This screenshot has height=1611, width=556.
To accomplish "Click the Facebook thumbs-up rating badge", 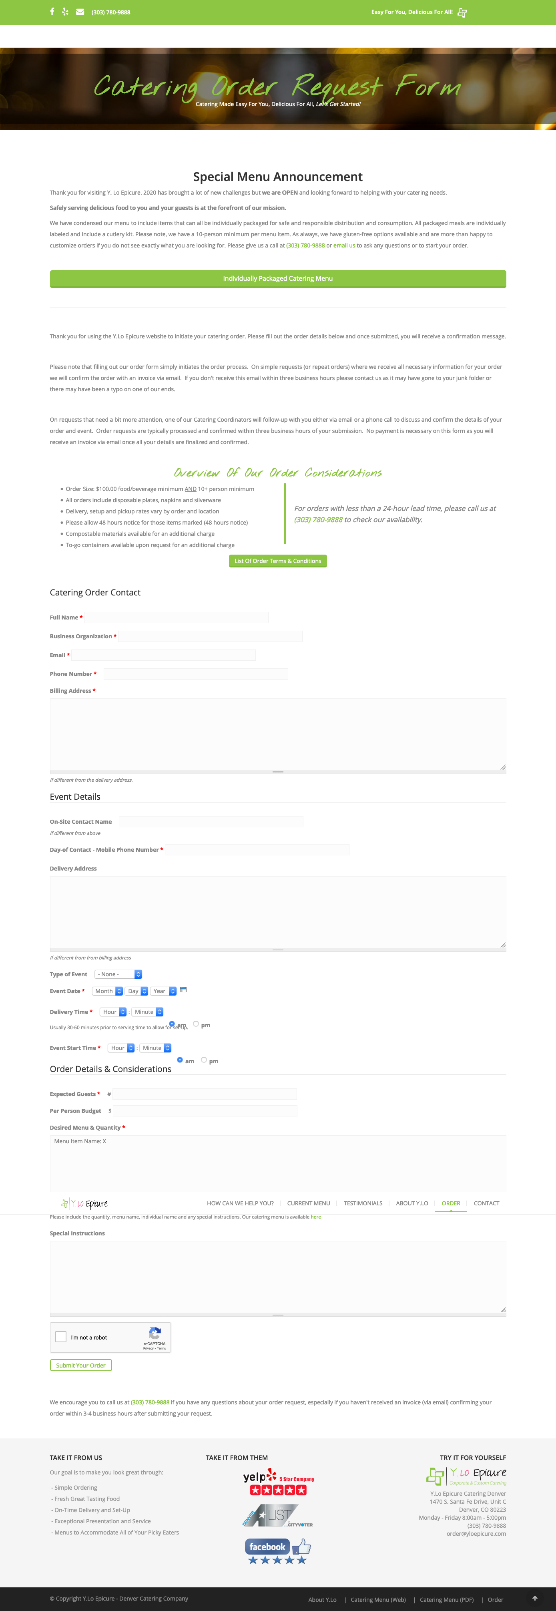I will [278, 1551].
